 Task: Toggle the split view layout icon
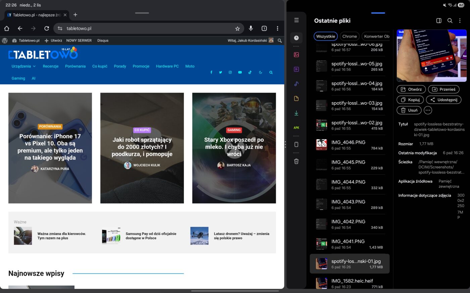(439, 21)
